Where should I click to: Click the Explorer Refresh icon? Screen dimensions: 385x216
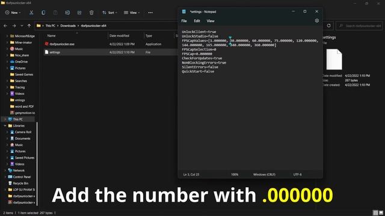[x=329, y=25]
